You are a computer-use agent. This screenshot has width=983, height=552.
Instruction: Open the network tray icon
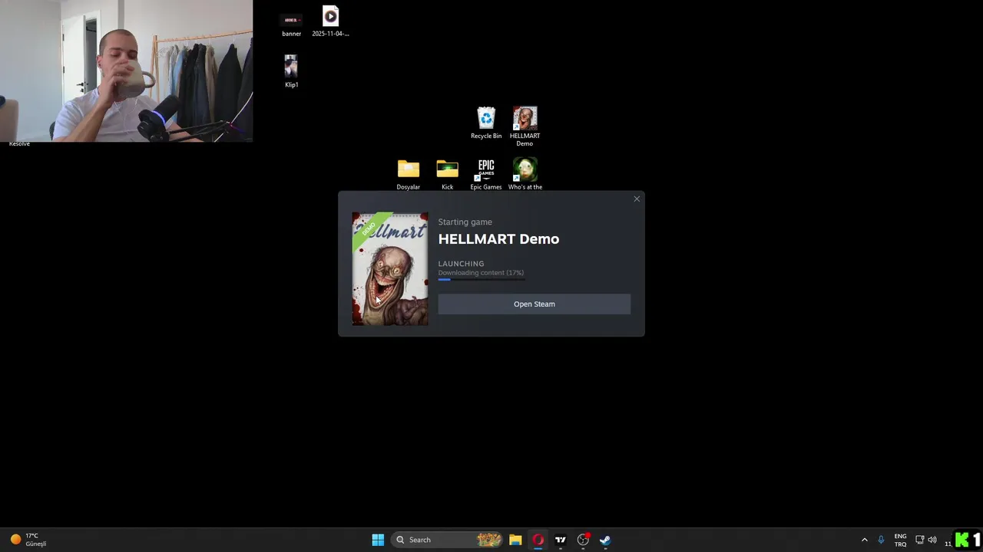[920, 540]
